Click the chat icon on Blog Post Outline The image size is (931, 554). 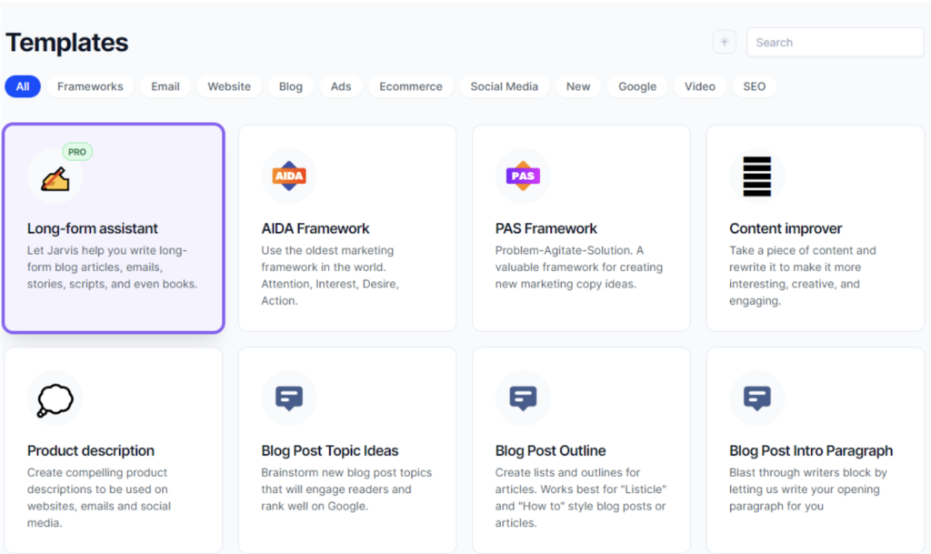(523, 398)
